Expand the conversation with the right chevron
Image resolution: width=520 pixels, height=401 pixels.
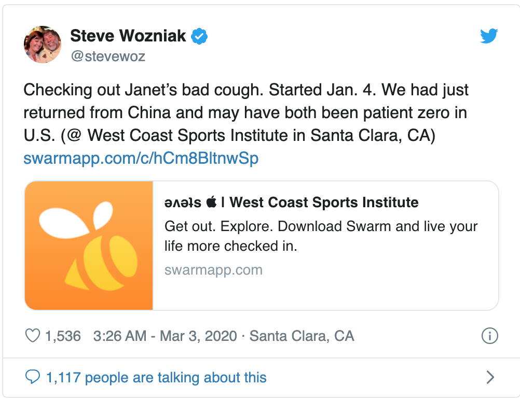click(x=489, y=377)
